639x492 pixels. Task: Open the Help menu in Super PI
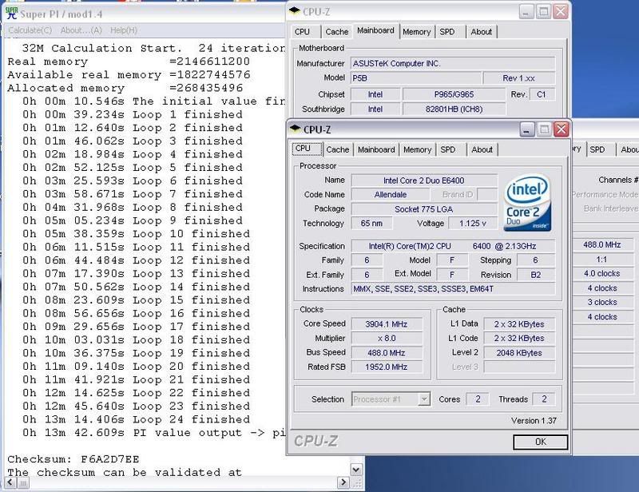[x=124, y=30]
